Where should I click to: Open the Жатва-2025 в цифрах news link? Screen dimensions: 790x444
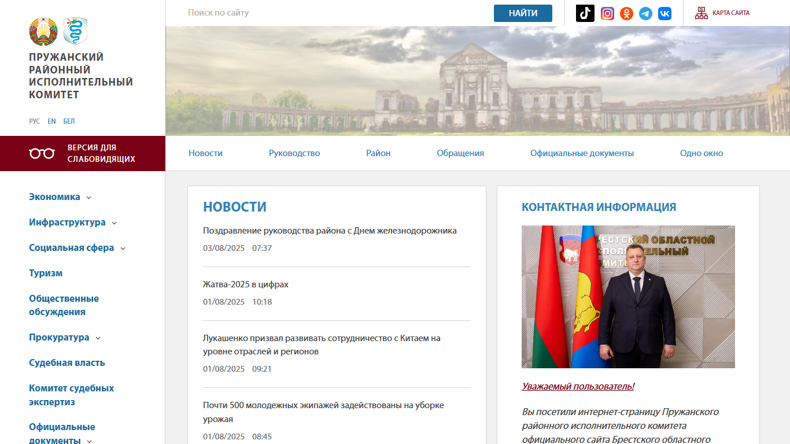point(246,284)
